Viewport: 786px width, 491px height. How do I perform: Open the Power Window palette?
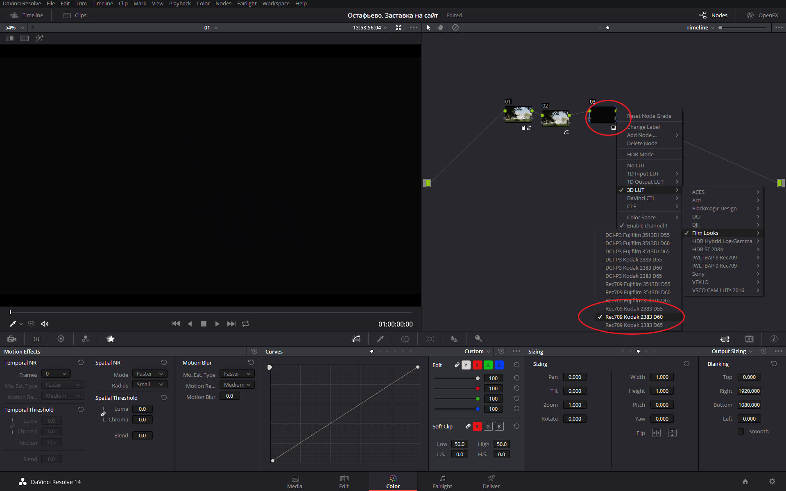(x=405, y=339)
